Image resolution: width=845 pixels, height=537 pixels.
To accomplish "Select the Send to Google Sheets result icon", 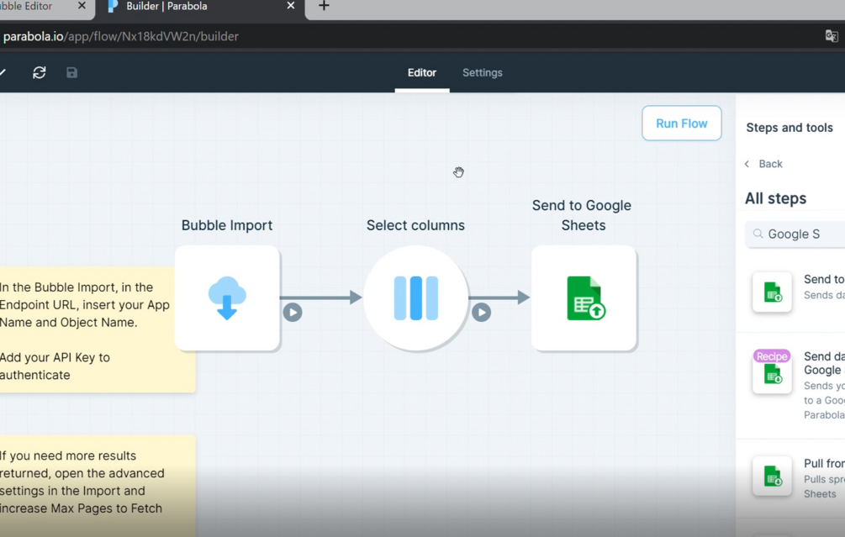I will pyautogui.click(x=772, y=292).
